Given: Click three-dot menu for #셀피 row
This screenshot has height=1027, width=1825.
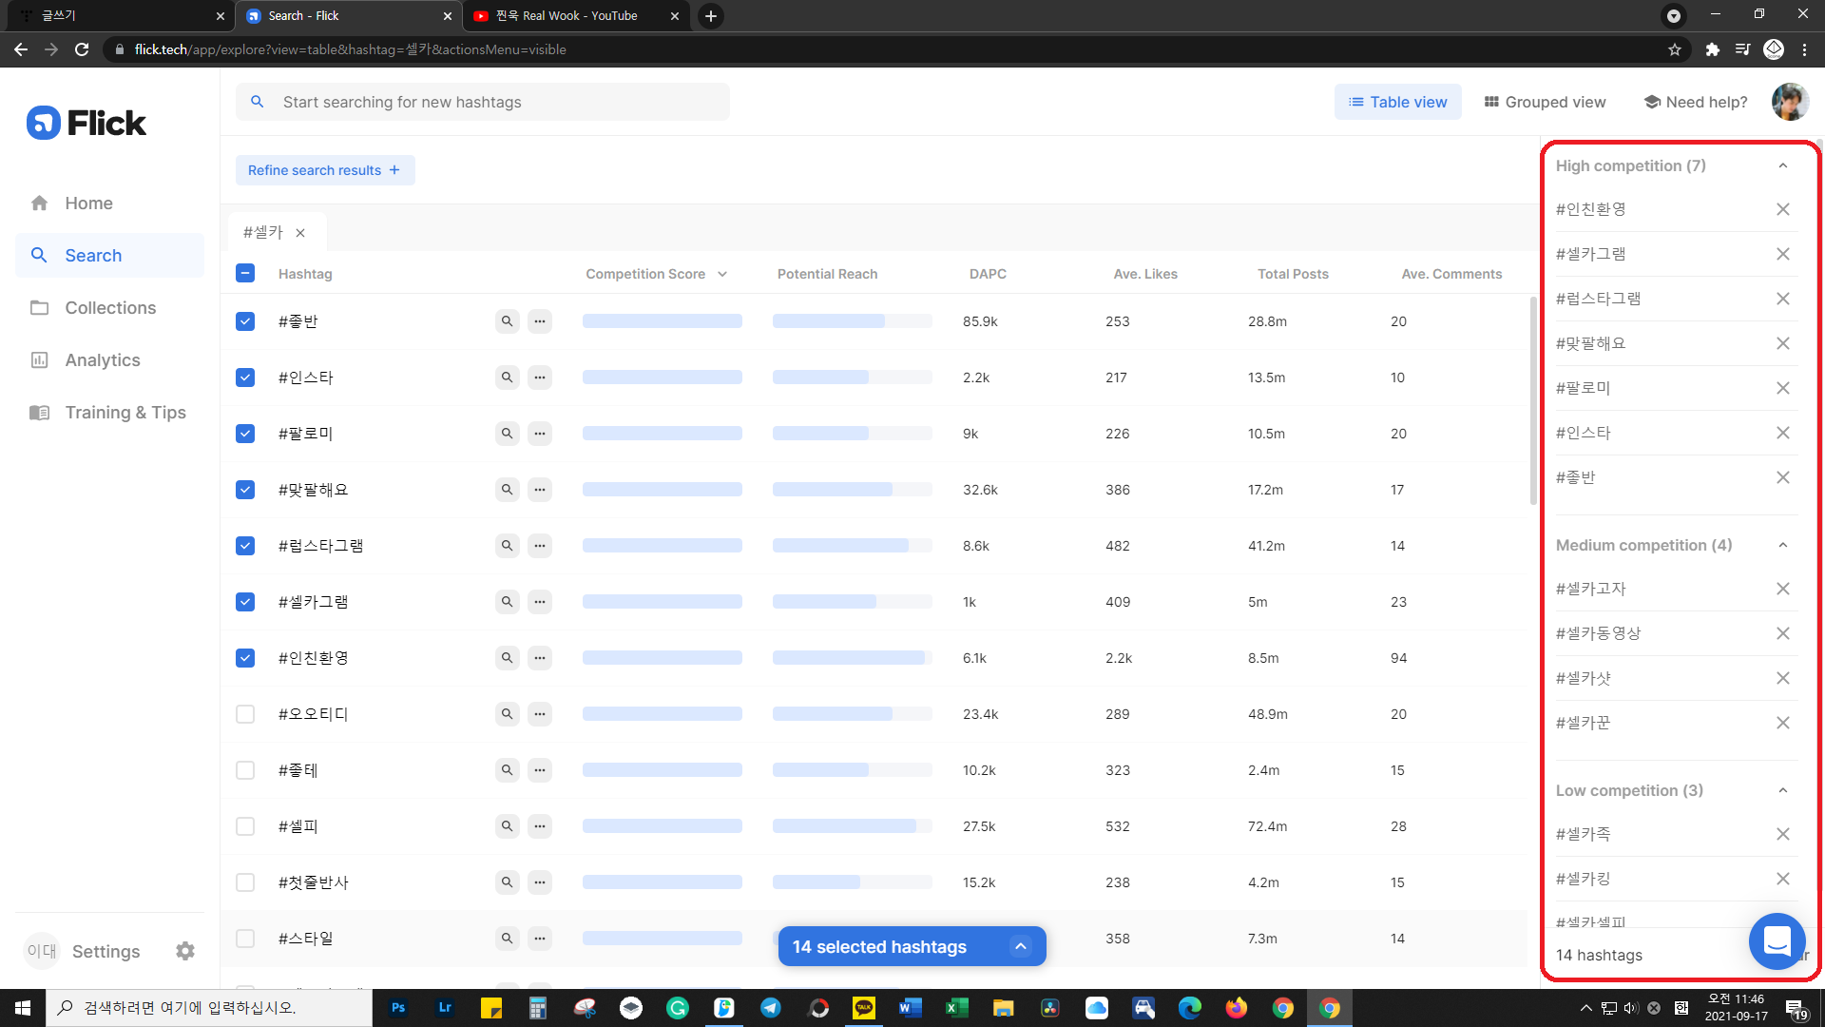Looking at the screenshot, I should 540,826.
